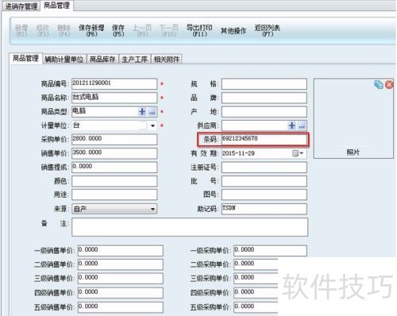The width and height of the screenshot is (397, 316).
Task: Remove photo with red delete icon
Action: (x=389, y=85)
